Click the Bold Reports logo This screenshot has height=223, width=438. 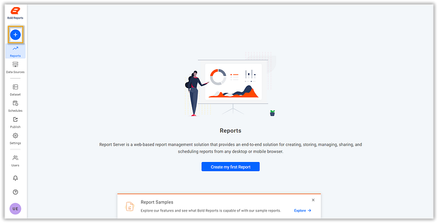pyautogui.click(x=15, y=13)
